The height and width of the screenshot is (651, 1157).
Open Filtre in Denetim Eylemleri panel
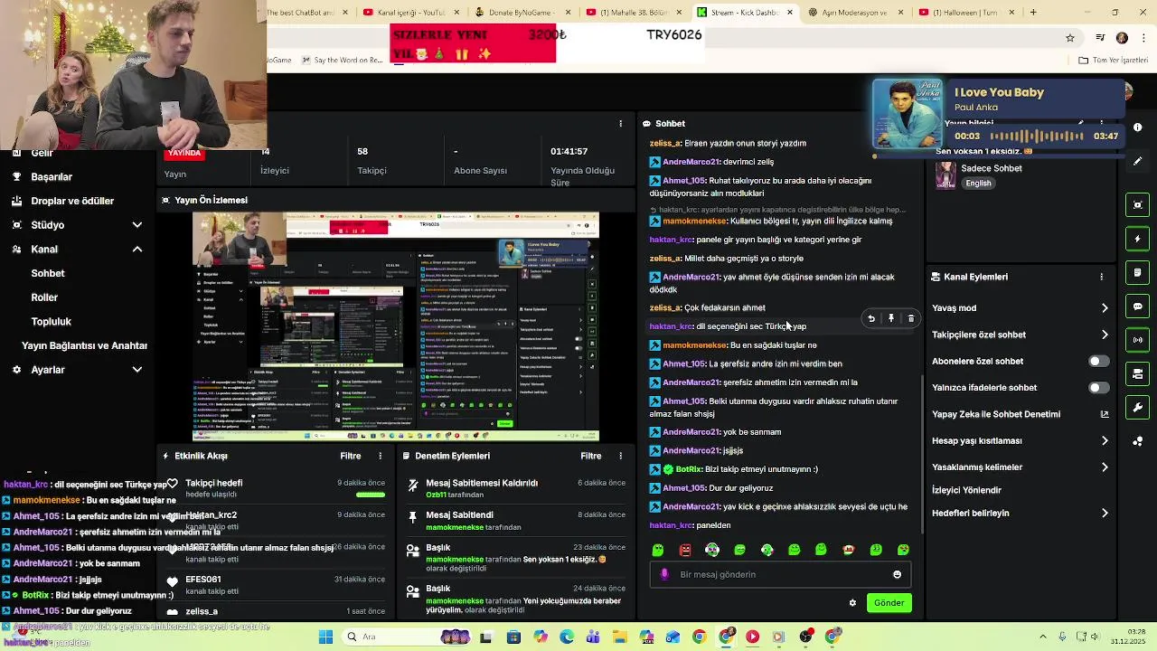coord(591,456)
